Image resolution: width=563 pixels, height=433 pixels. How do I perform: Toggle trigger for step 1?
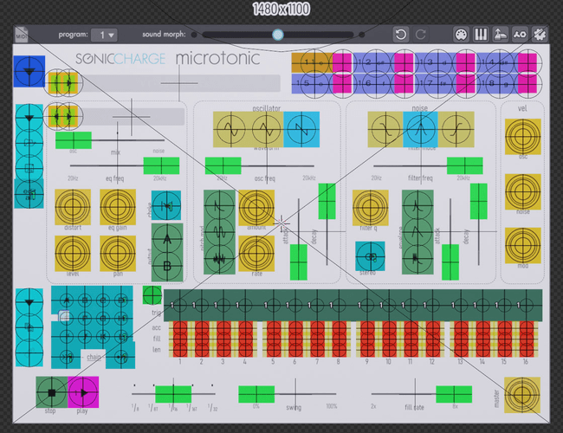click(x=179, y=305)
